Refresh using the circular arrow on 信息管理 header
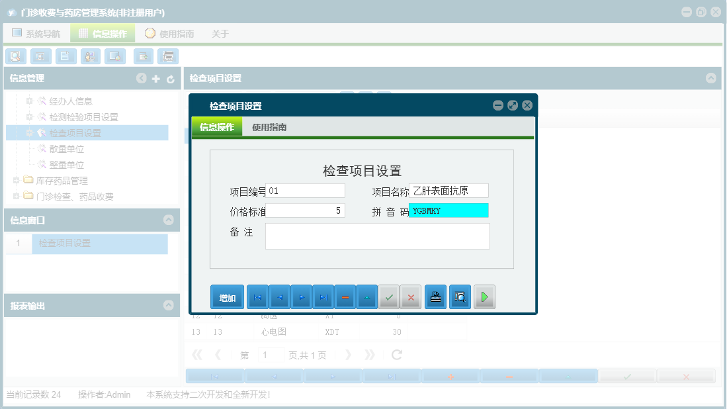Viewport: 727px width, 409px height. pos(170,78)
